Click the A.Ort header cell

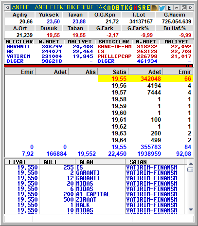click(x=20, y=28)
